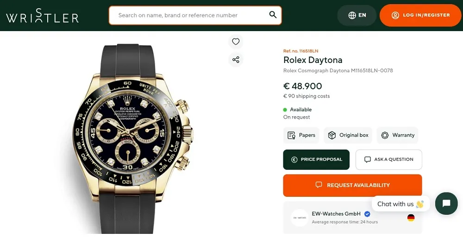Add watch to favorites with heart icon
463x250 pixels.
(x=236, y=42)
